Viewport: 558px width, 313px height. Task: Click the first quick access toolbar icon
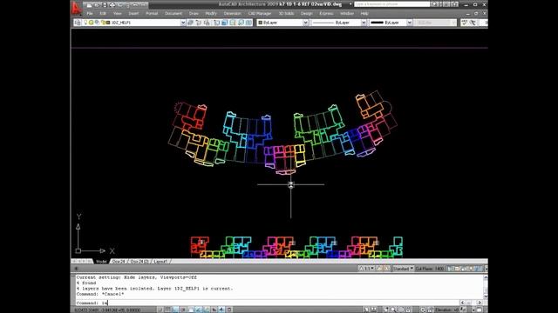(x=89, y=5)
